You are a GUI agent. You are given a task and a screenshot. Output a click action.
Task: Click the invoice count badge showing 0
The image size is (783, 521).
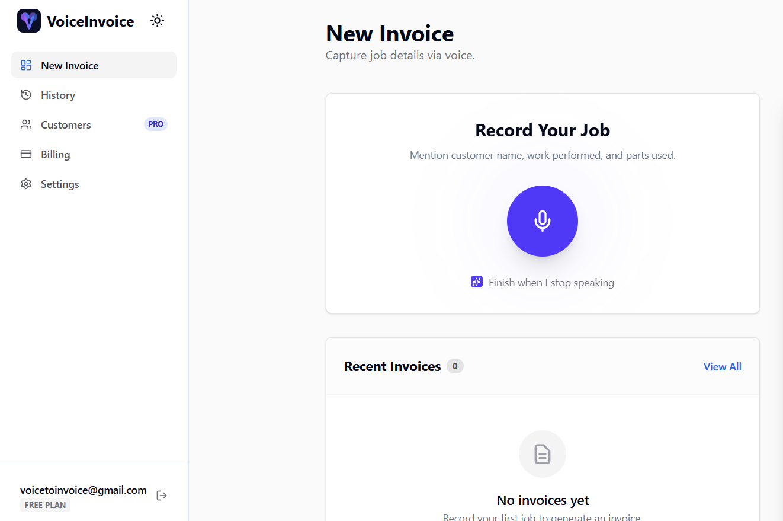[455, 366]
